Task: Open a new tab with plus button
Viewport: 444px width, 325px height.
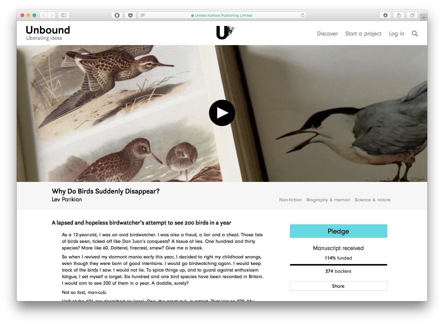Action: [x=424, y=18]
